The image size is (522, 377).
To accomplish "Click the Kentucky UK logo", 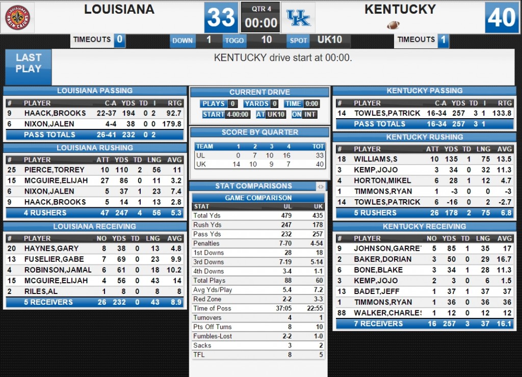I will 298,18.
